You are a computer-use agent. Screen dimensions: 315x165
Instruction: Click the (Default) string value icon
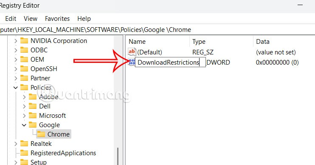coord(132,52)
